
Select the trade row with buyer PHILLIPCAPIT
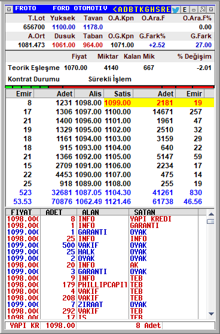tap(102, 284)
